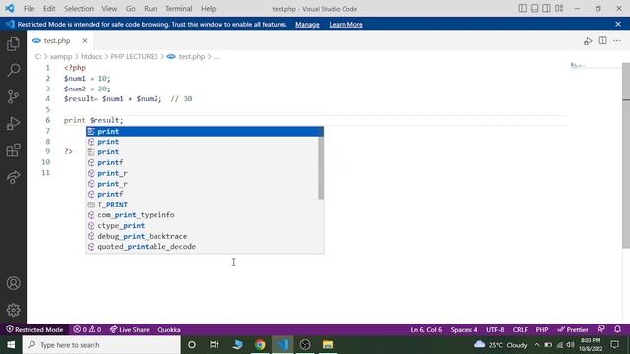Viewport: 630px width, 354px height.
Task: Open the Source Control view
Action: click(13, 96)
